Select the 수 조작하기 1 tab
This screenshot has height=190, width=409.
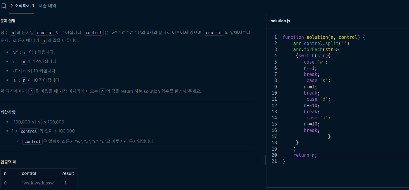pos(22,5)
